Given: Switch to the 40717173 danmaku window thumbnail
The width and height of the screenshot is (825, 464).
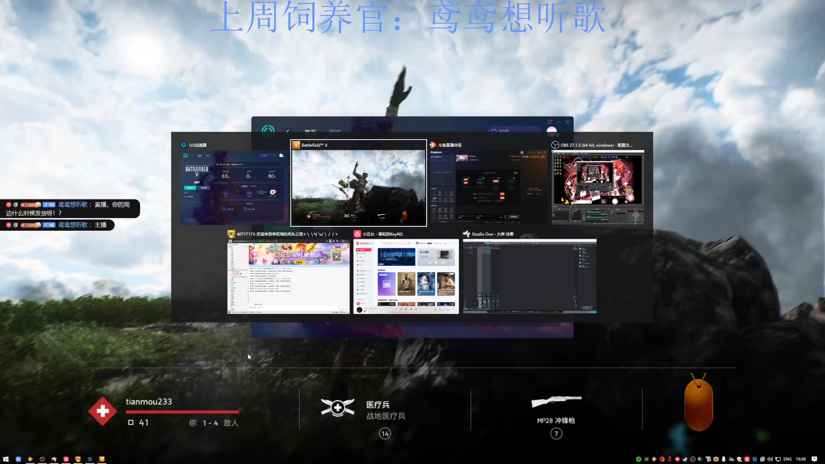Looking at the screenshot, I should click(288, 276).
